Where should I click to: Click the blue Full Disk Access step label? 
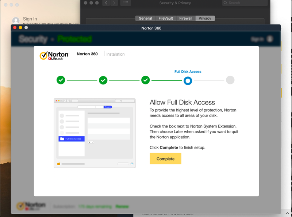pyautogui.click(x=188, y=72)
